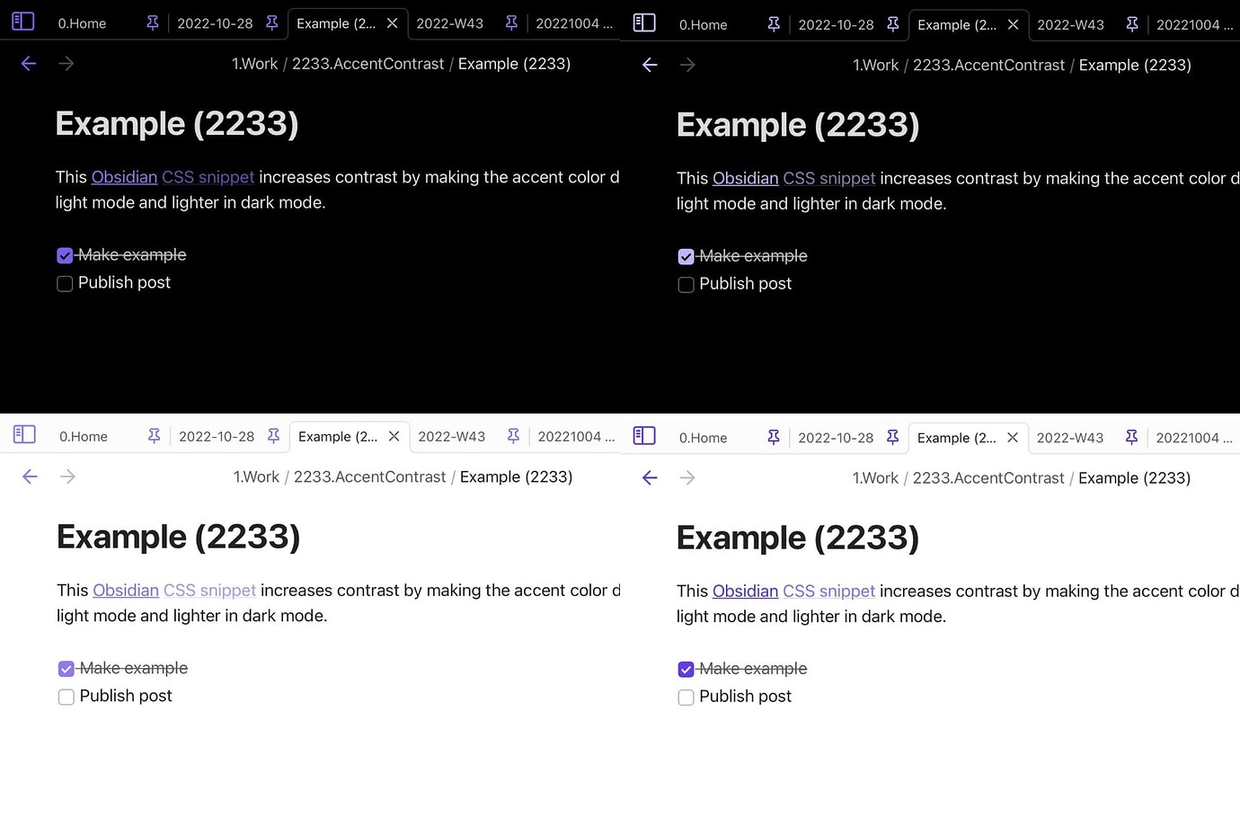Select the 2022-10-28 daily note tab

click(x=214, y=22)
